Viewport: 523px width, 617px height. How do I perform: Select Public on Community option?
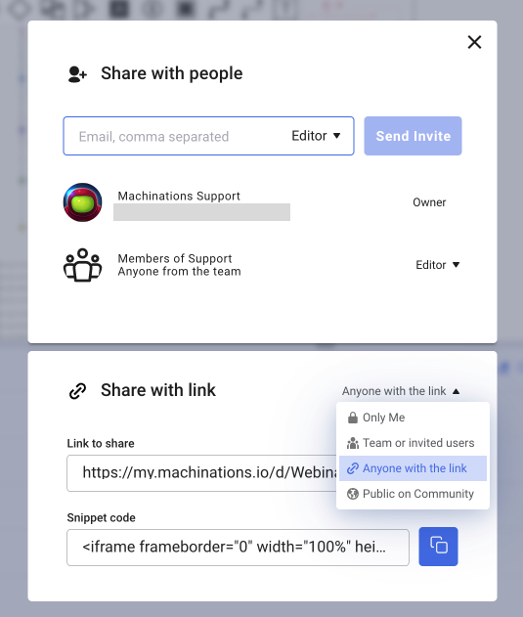point(413,494)
